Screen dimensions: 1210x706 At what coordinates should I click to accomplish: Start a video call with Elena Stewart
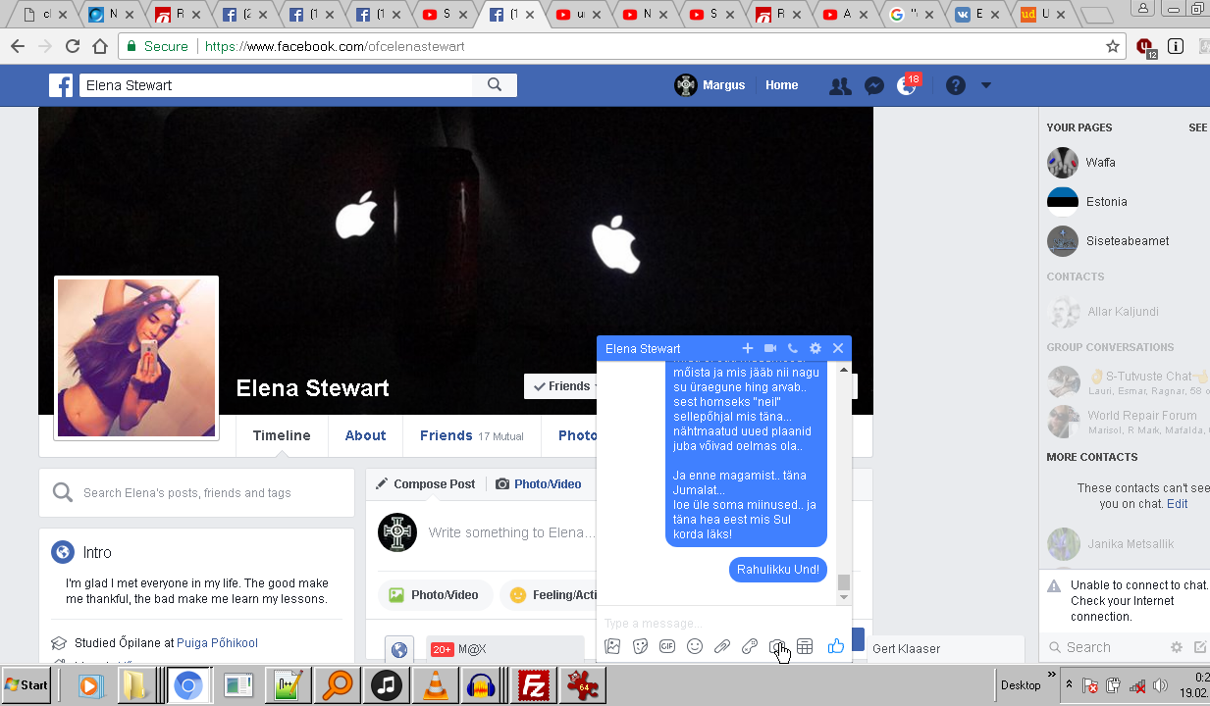click(770, 348)
